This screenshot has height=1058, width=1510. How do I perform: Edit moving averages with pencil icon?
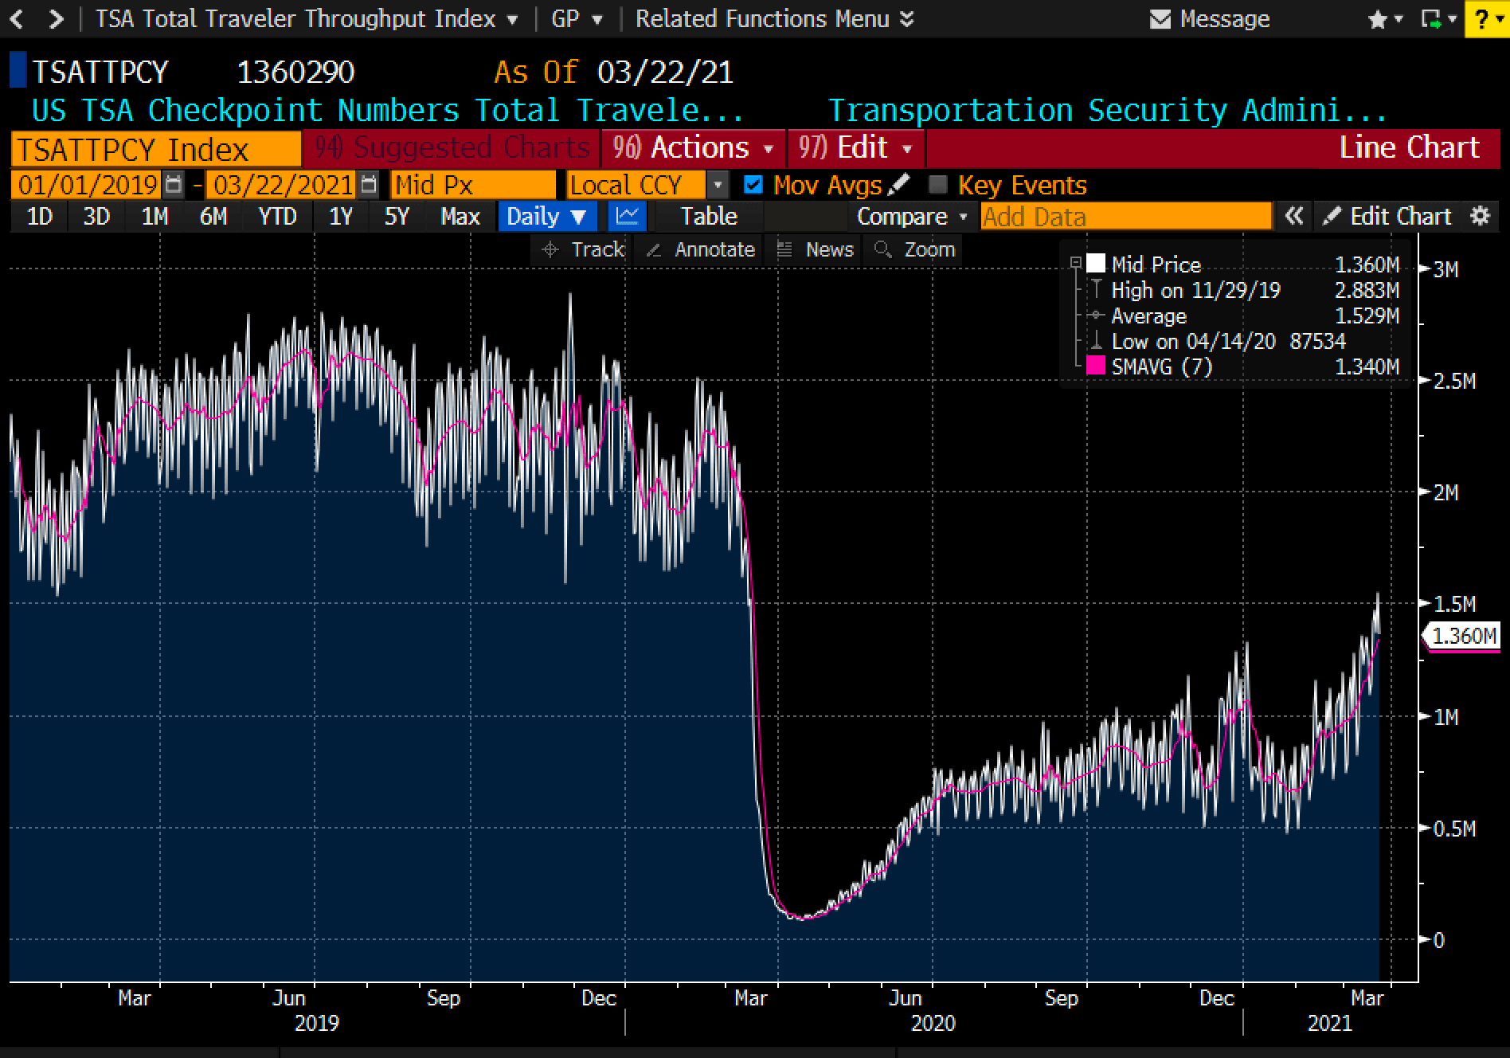click(x=898, y=184)
